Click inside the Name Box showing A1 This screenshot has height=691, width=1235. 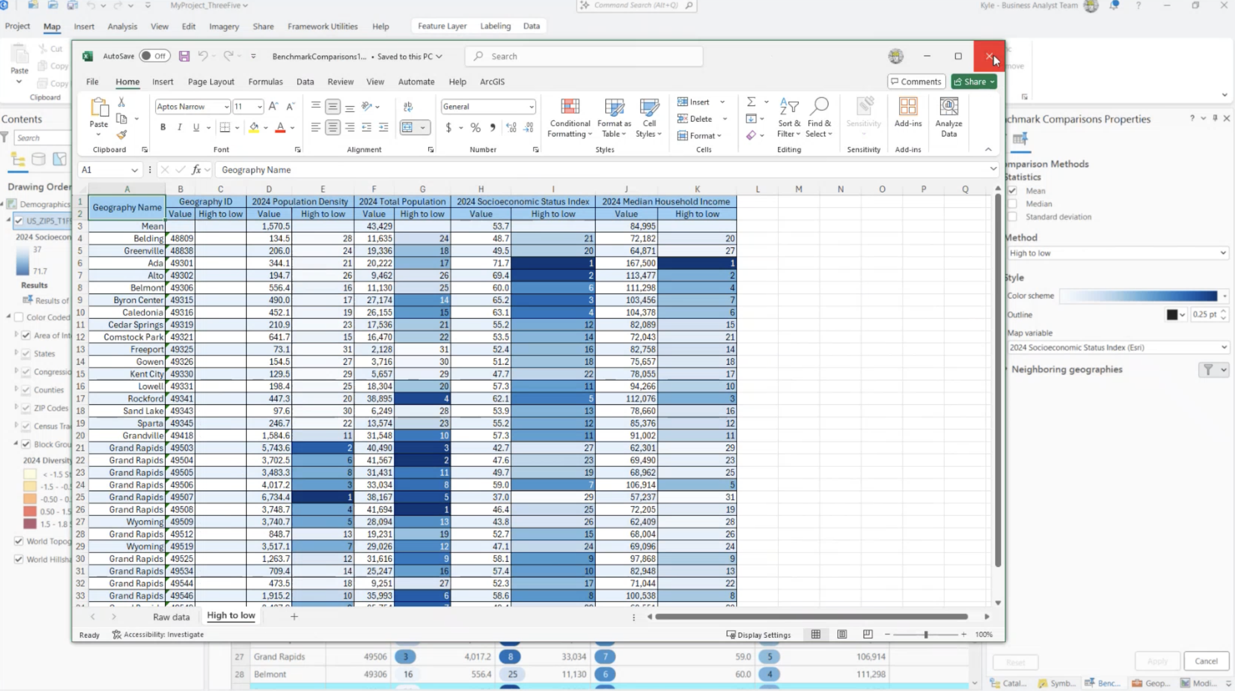pyautogui.click(x=105, y=170)
